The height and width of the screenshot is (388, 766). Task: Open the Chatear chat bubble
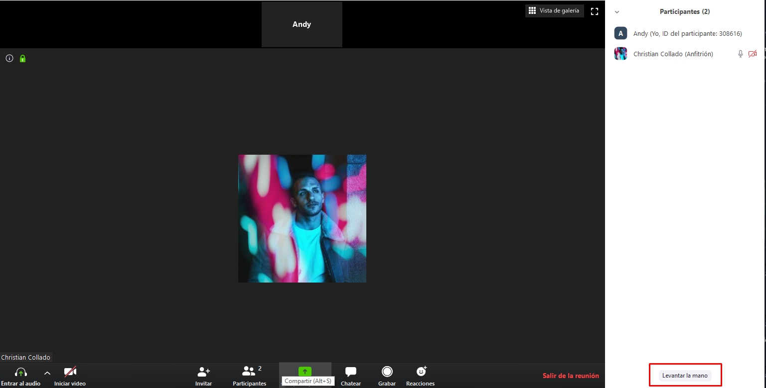point(351,376)
